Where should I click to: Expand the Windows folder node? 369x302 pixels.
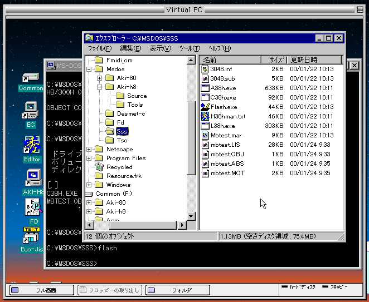click(89, 185)
